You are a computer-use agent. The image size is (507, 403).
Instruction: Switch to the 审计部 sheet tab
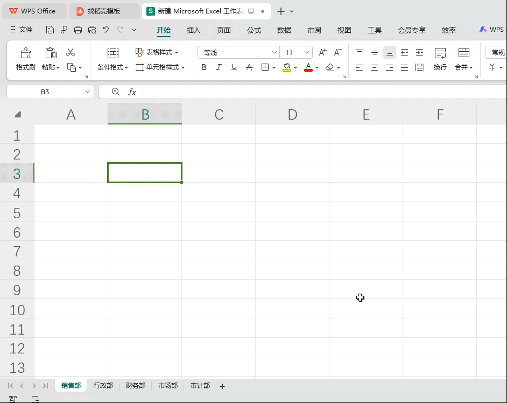200,386
